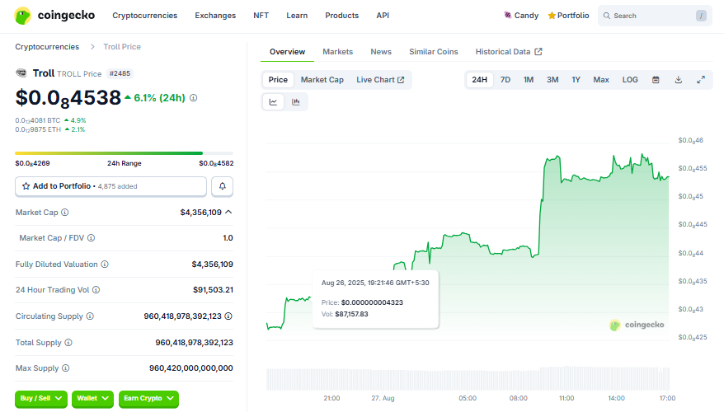This screenshot has width=724, height=412.
Task: Collapse the Market Cap details chevron
Action: [x=228, y=213]
